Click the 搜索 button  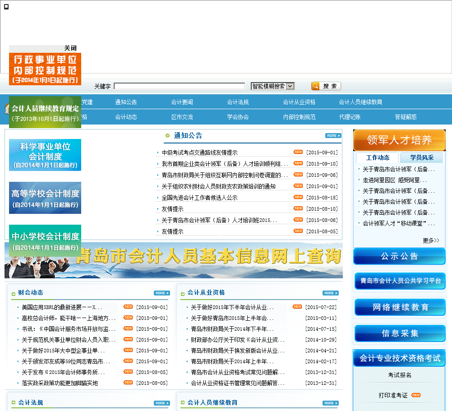[326, 86]
